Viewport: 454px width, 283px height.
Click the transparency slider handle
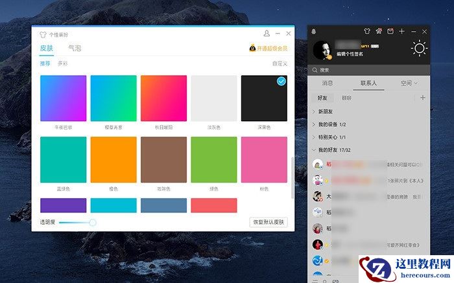click(x=92, y=222)
